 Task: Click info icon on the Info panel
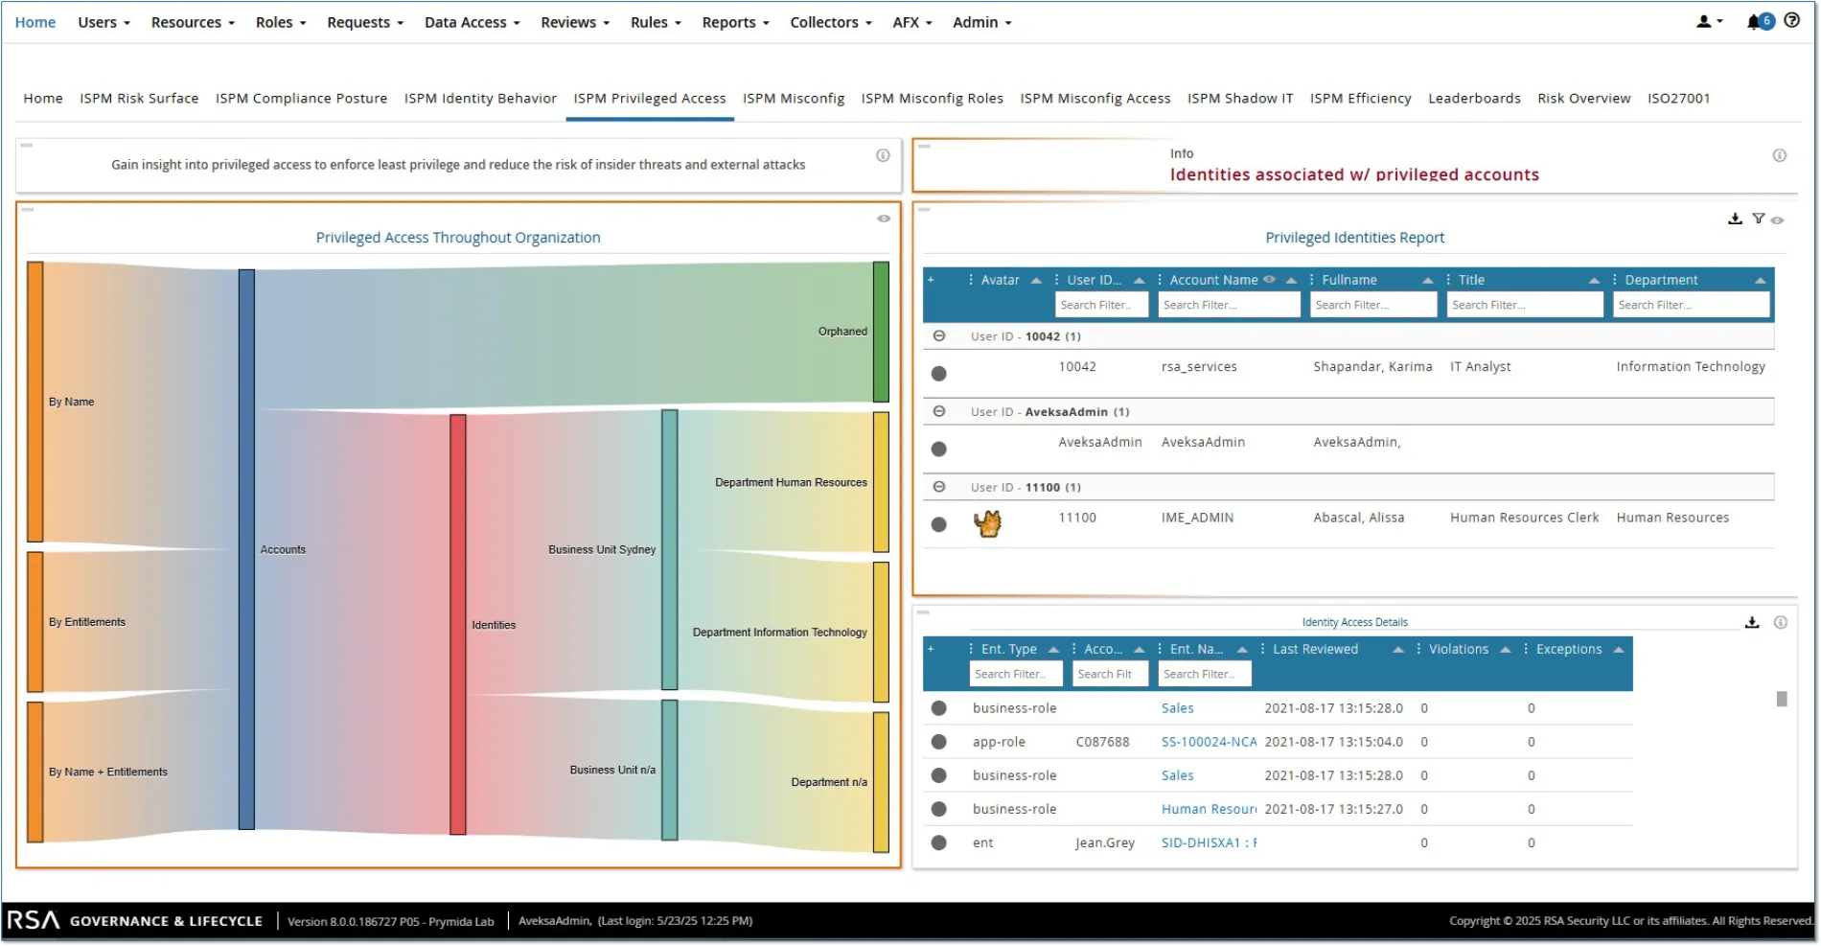pos(1779,155)
